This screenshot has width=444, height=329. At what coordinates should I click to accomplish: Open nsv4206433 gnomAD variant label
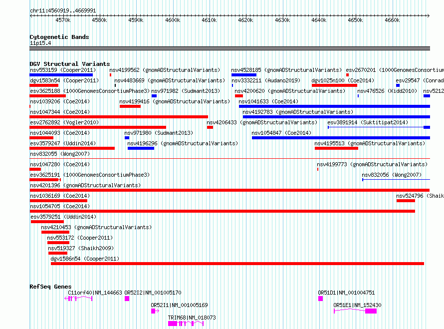tap(262, 122)
